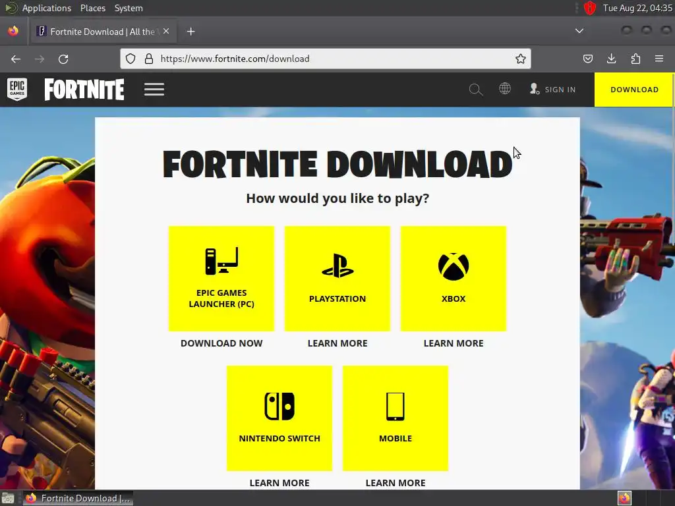Click LEARN MORE under PlayStation
This screenshot has height=506, width=675.
pyautogui.click(x=337, y=343)
